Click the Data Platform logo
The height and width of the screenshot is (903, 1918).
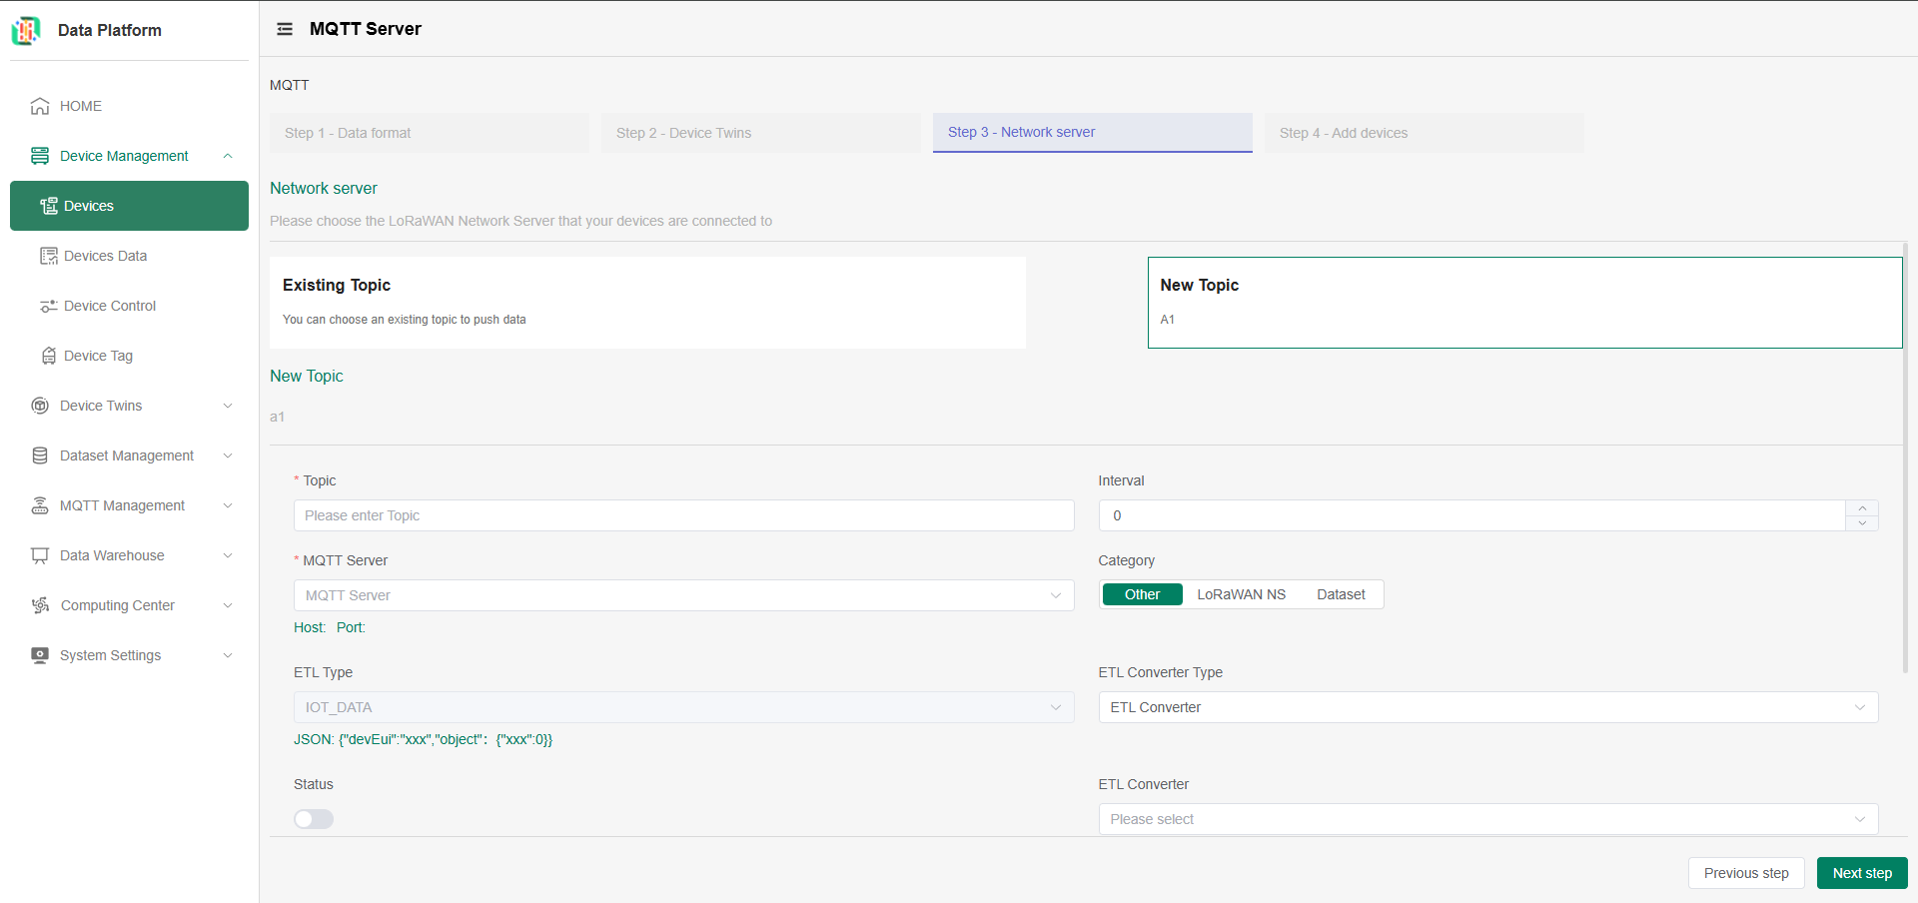point(26,30)
